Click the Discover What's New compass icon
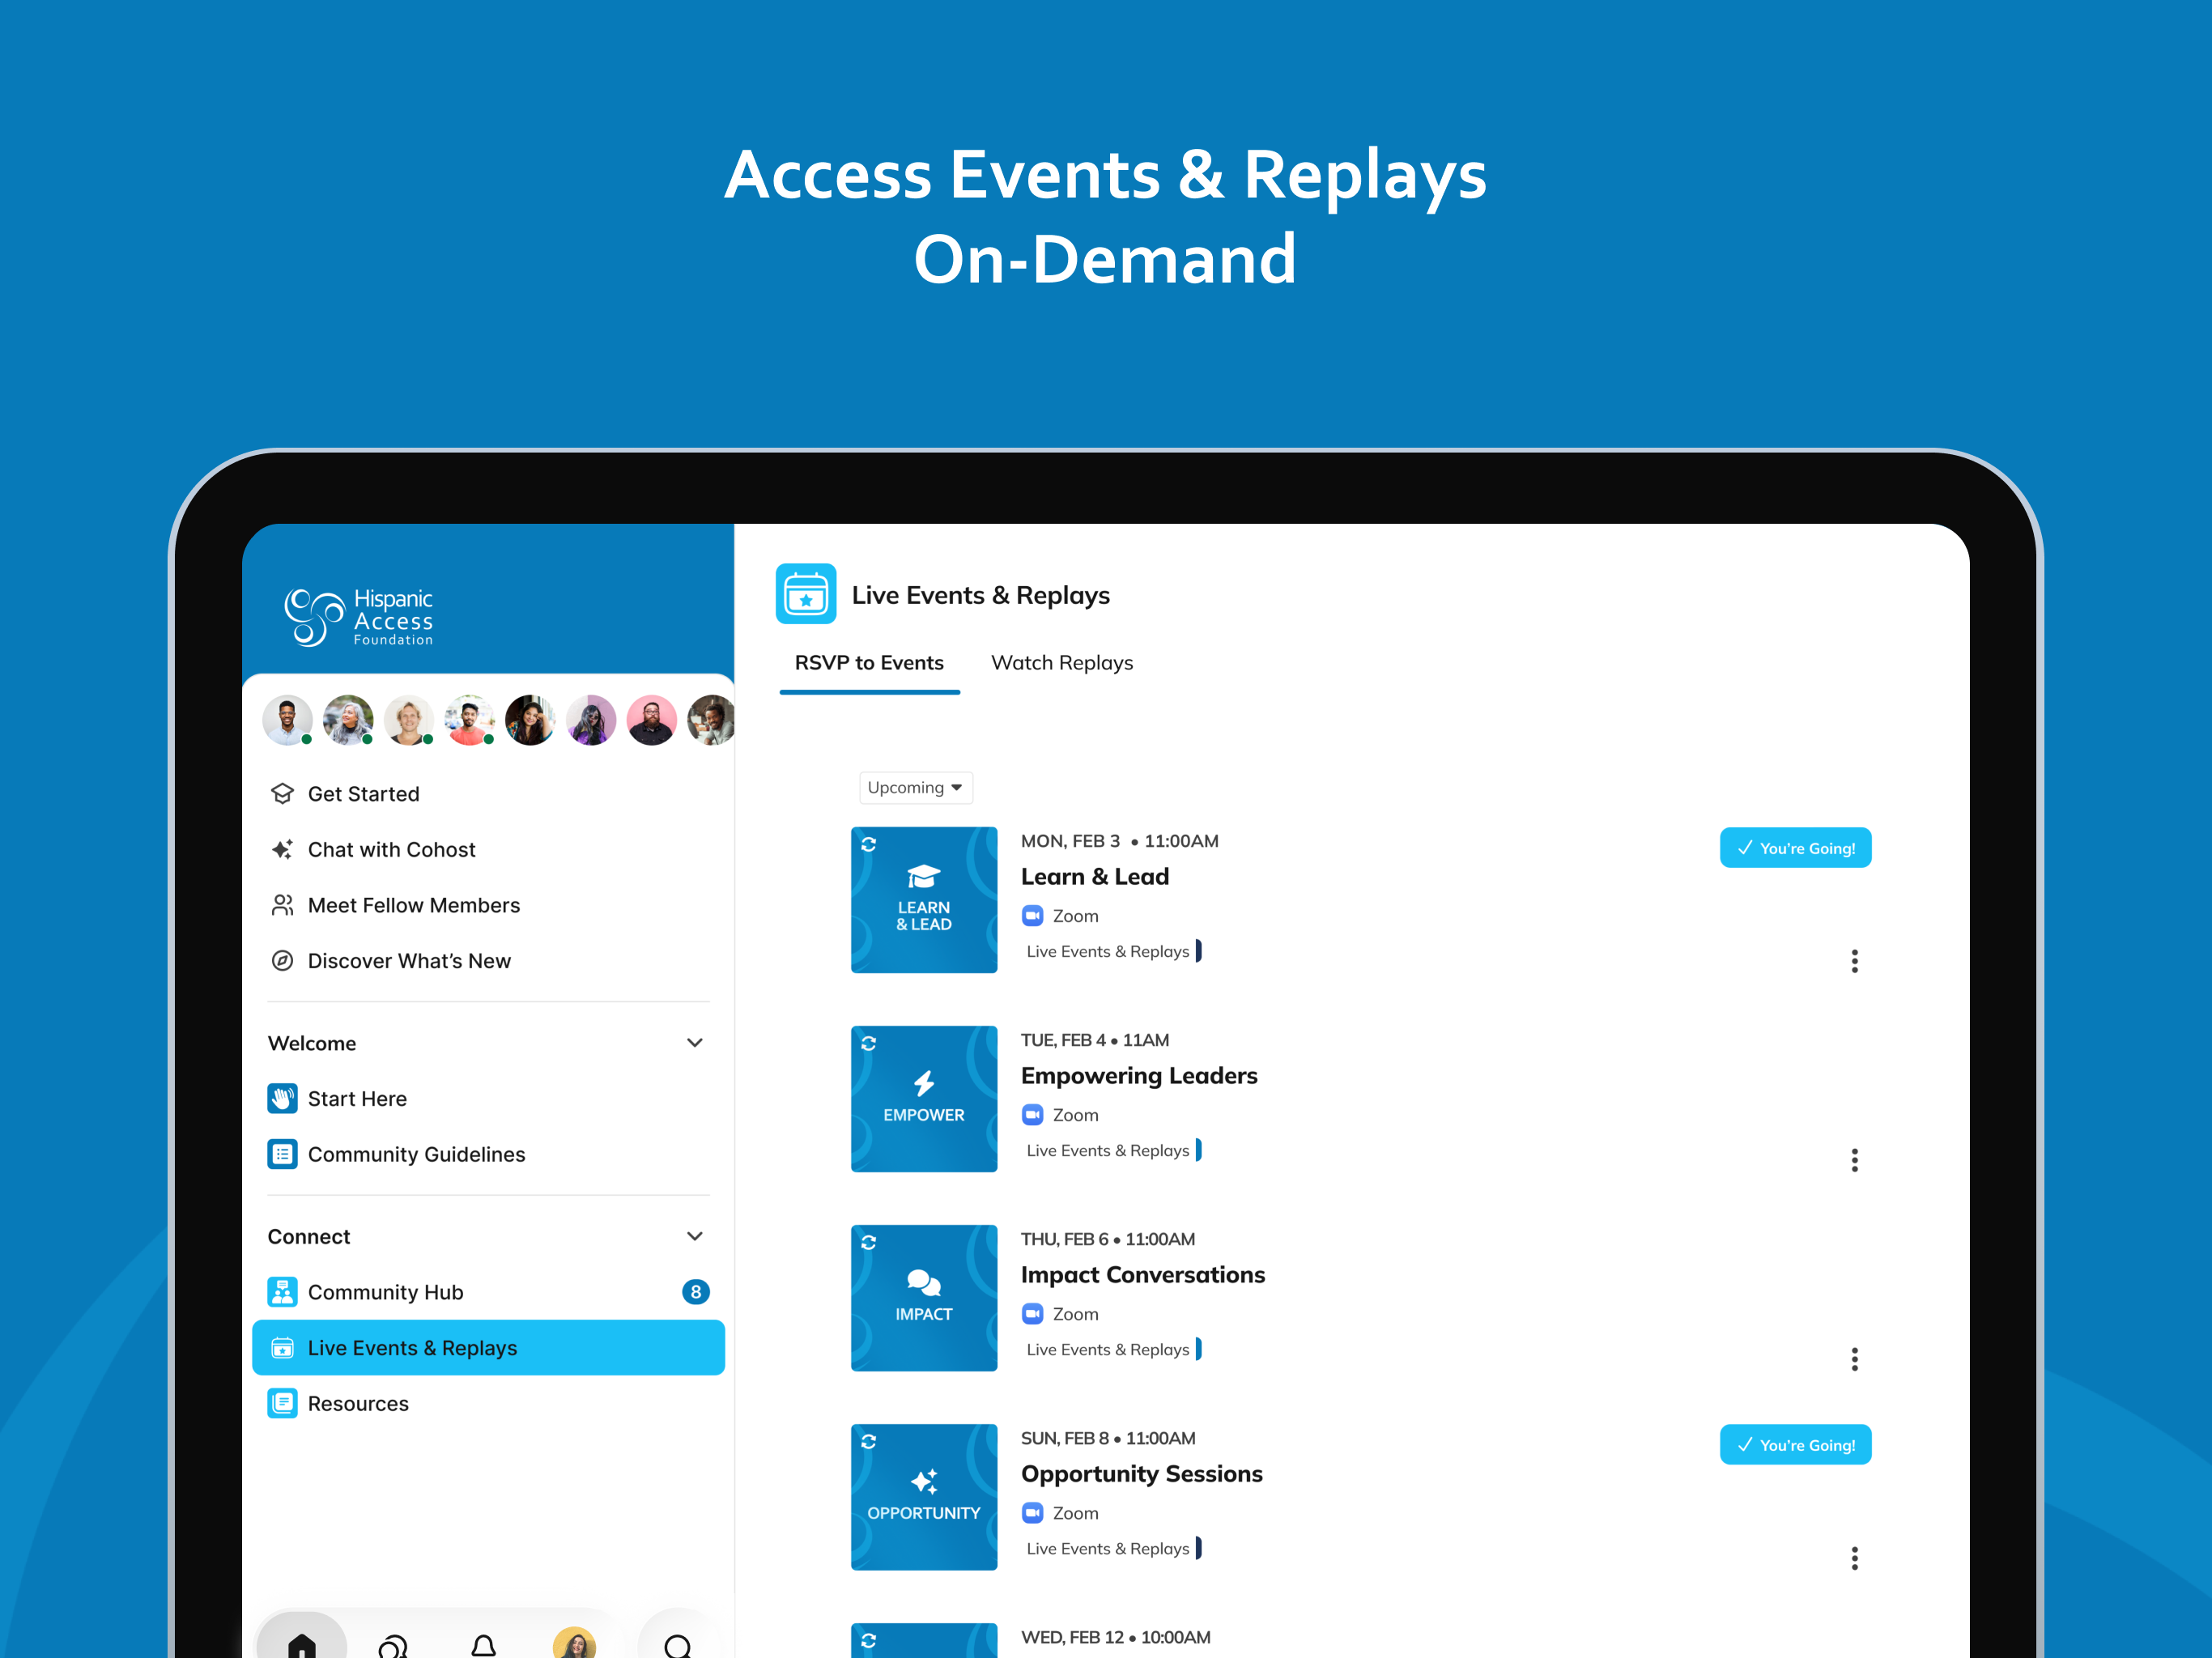The width and height of the screenshot is (2212, 1658). coord(282,961)
